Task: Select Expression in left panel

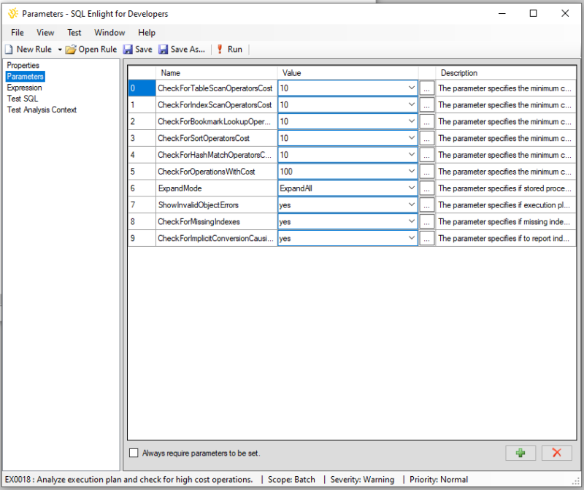Action: point(24,88)
